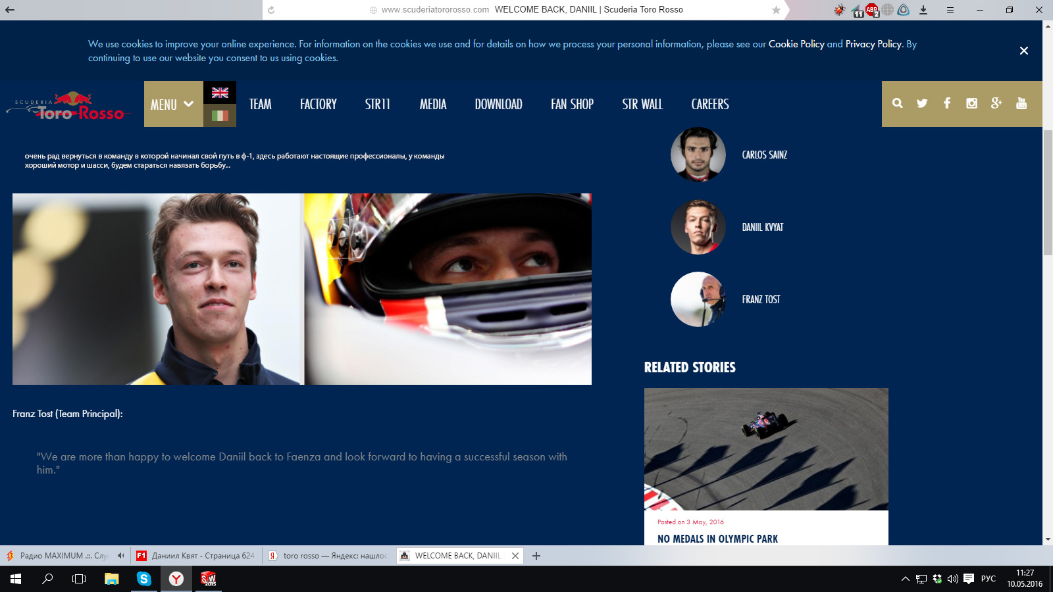Open SolidWorks 2015 from the taskbar

pos(209,579)
